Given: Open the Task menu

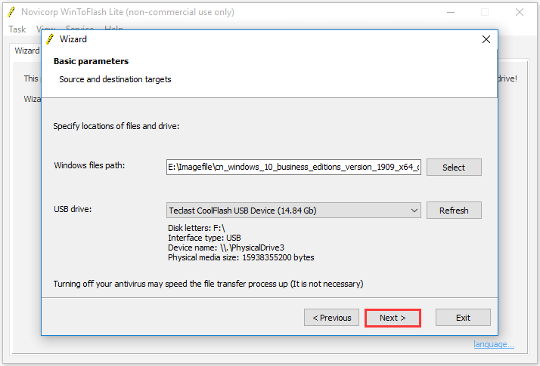Looking at the screenshot, I should point(17,29).
